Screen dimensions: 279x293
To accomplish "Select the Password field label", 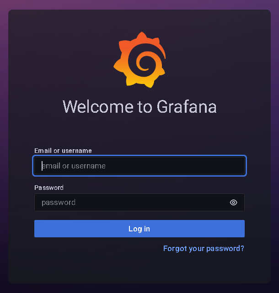I will (49, 188).
